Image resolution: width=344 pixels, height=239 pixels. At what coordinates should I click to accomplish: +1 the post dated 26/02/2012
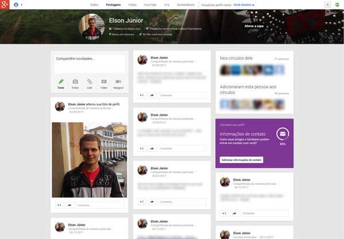coord(142,202)
